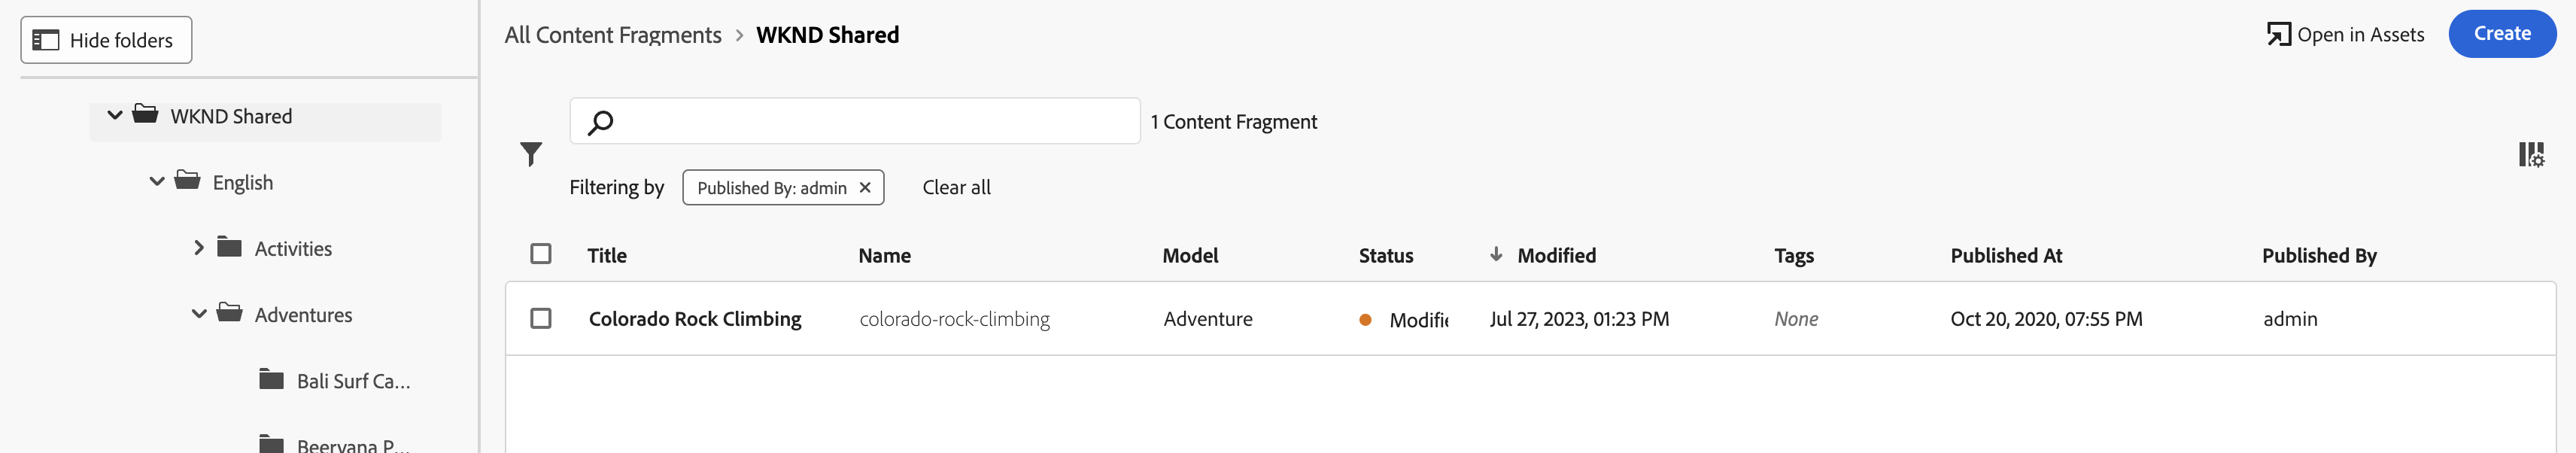Screen dimensions: 2576x453
Task: Open the Bali Surf Camp folder
Action: click(x=352, y=381)
